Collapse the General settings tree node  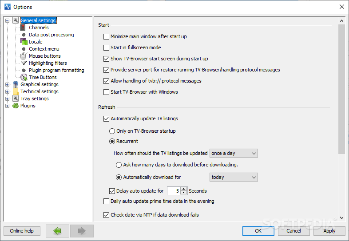coord(8,20)
